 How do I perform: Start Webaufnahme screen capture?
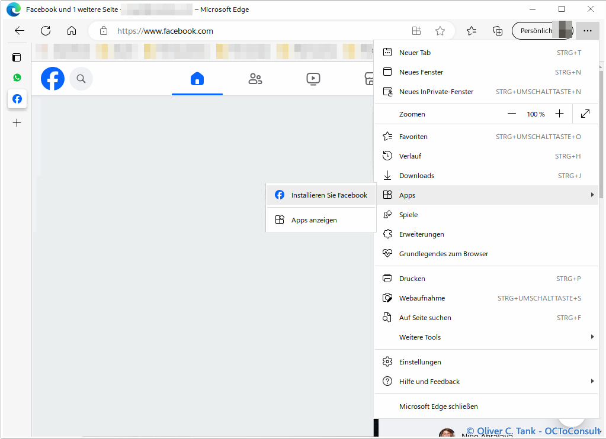(x=486, y=298)
